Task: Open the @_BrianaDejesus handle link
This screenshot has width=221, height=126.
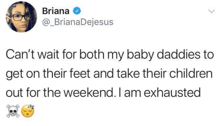Action: pos(78,22)
